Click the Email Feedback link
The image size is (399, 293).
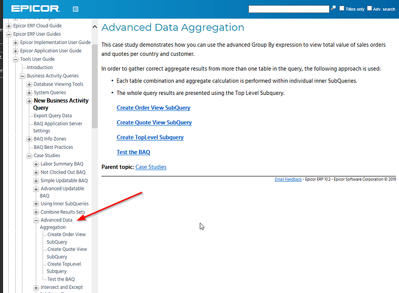288,179
